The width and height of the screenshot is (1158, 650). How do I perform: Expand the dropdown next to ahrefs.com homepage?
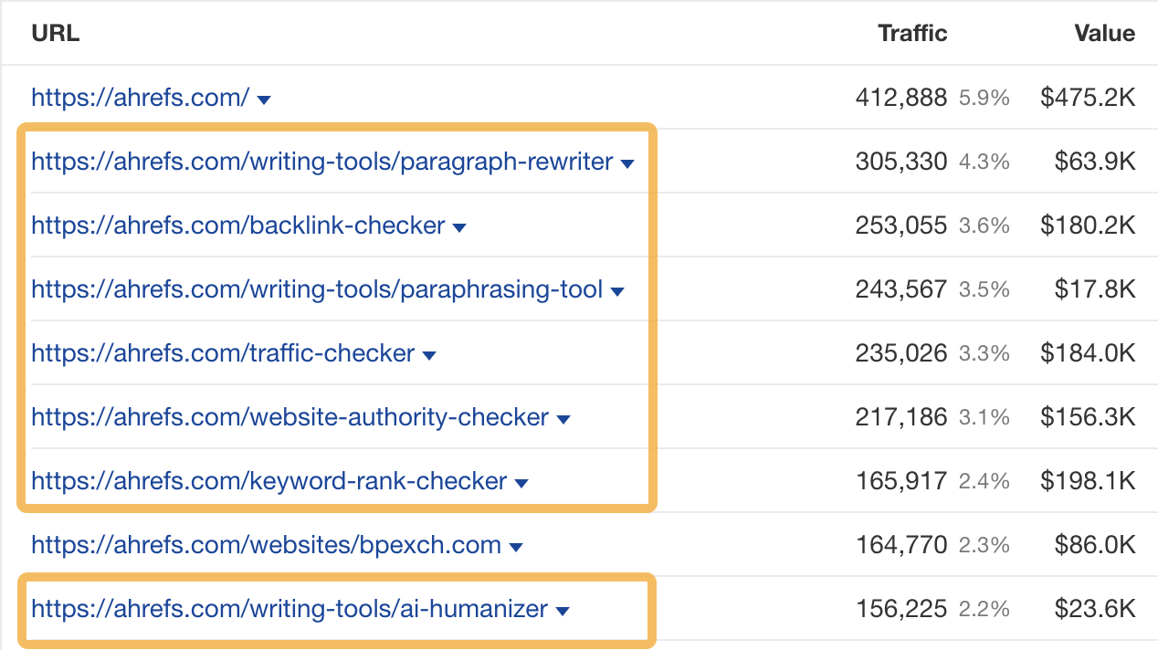[x=264, y=100]
